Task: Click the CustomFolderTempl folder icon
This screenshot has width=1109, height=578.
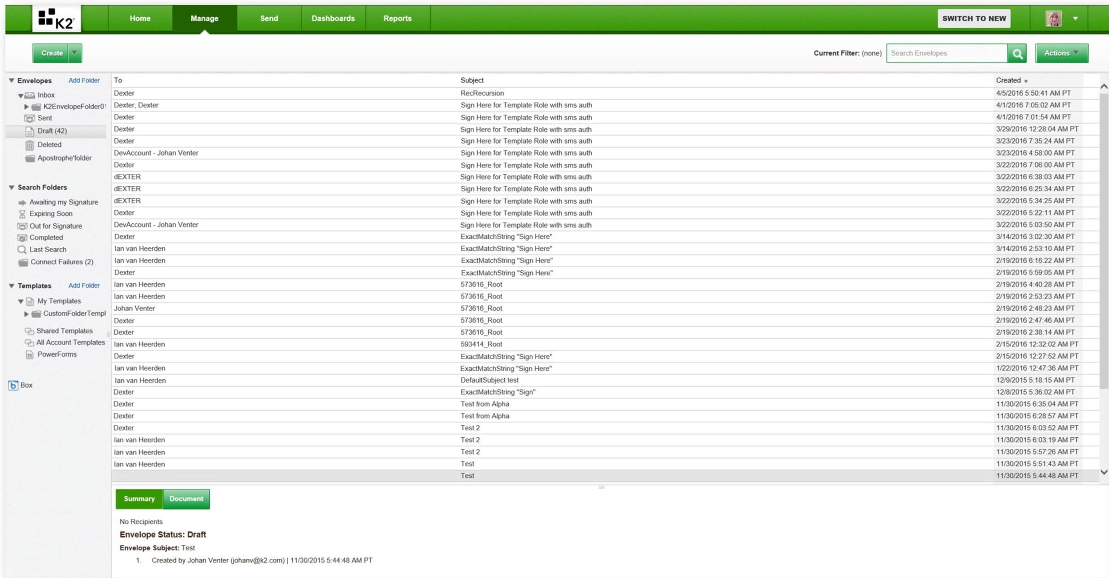Action: coord(36,314)
